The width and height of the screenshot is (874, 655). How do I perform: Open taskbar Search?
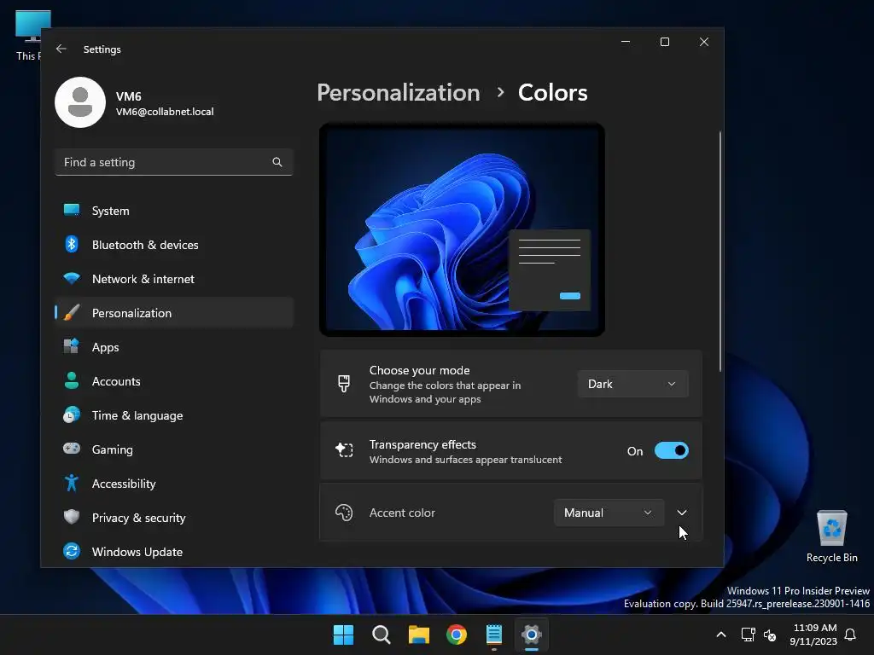point(382,635)
